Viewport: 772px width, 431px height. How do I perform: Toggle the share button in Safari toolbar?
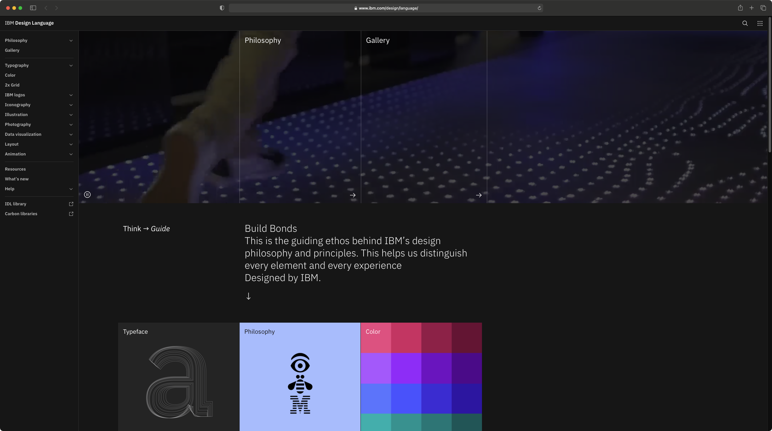[x=740, y=8]
